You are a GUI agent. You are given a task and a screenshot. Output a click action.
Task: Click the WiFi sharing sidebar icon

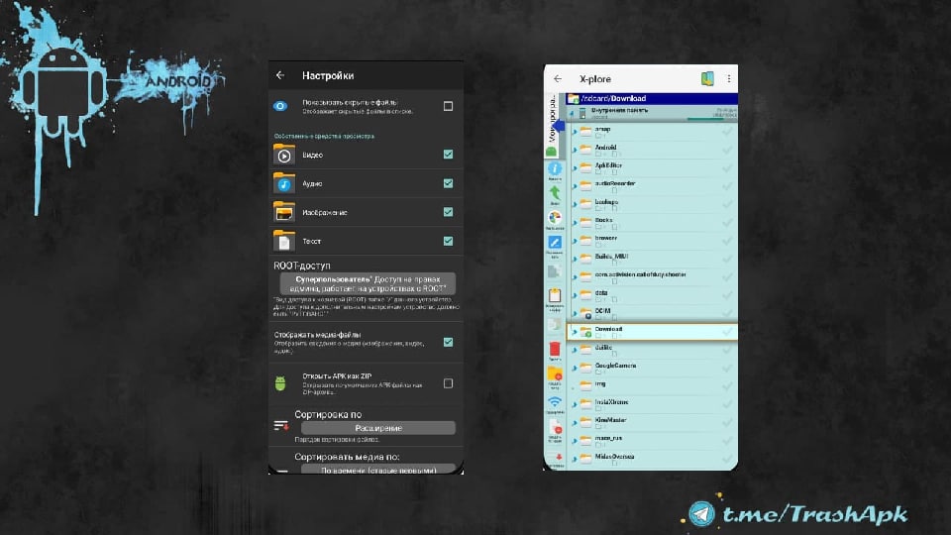(x=555, y=401)
